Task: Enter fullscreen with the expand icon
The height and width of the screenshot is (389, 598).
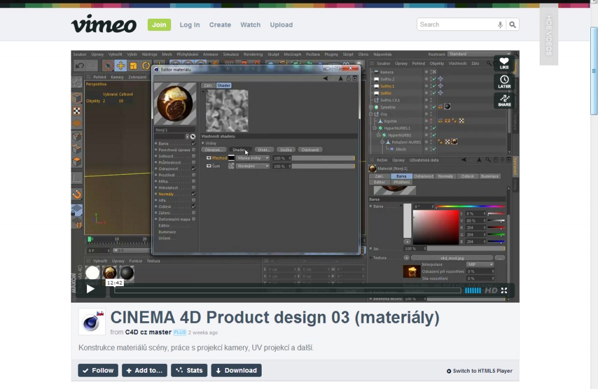Action: (504, 291)
